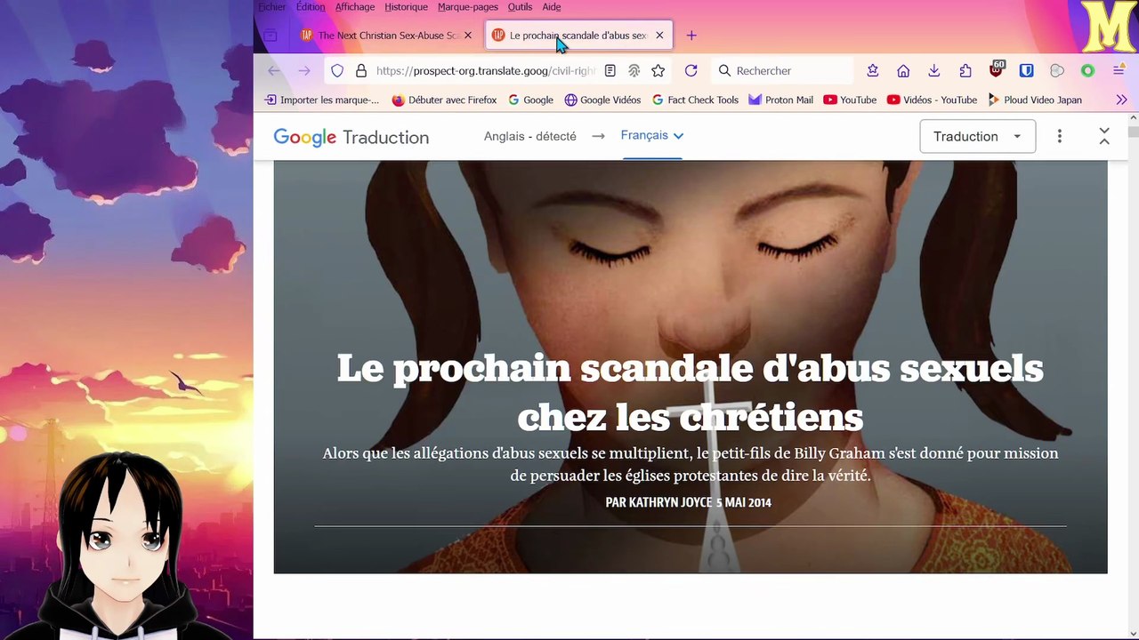This screenshot has height=640, width=1139.
Task: Click the padlock site security icon
Action: click(360, 70)
